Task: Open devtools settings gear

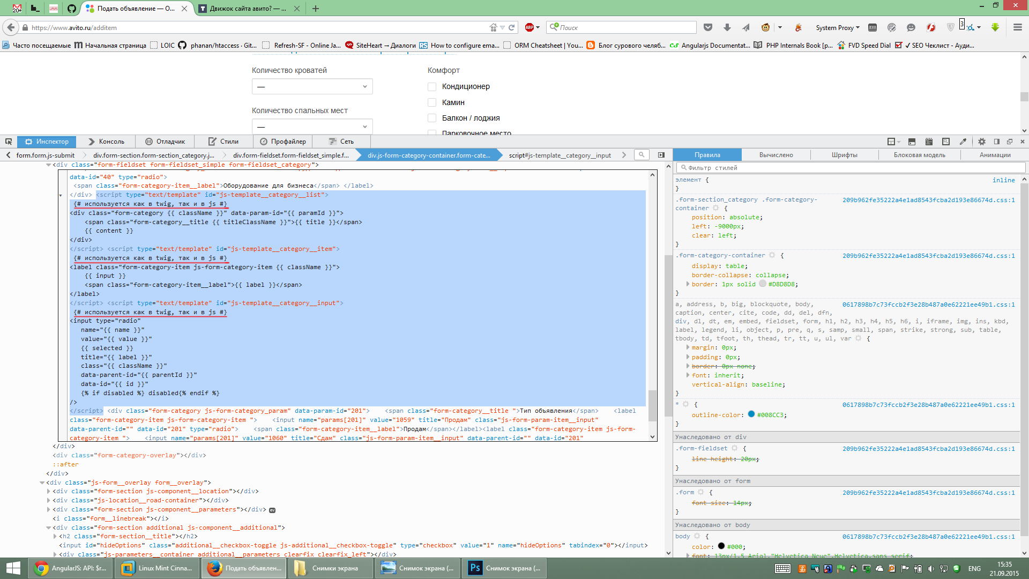Action: [982, 142]
